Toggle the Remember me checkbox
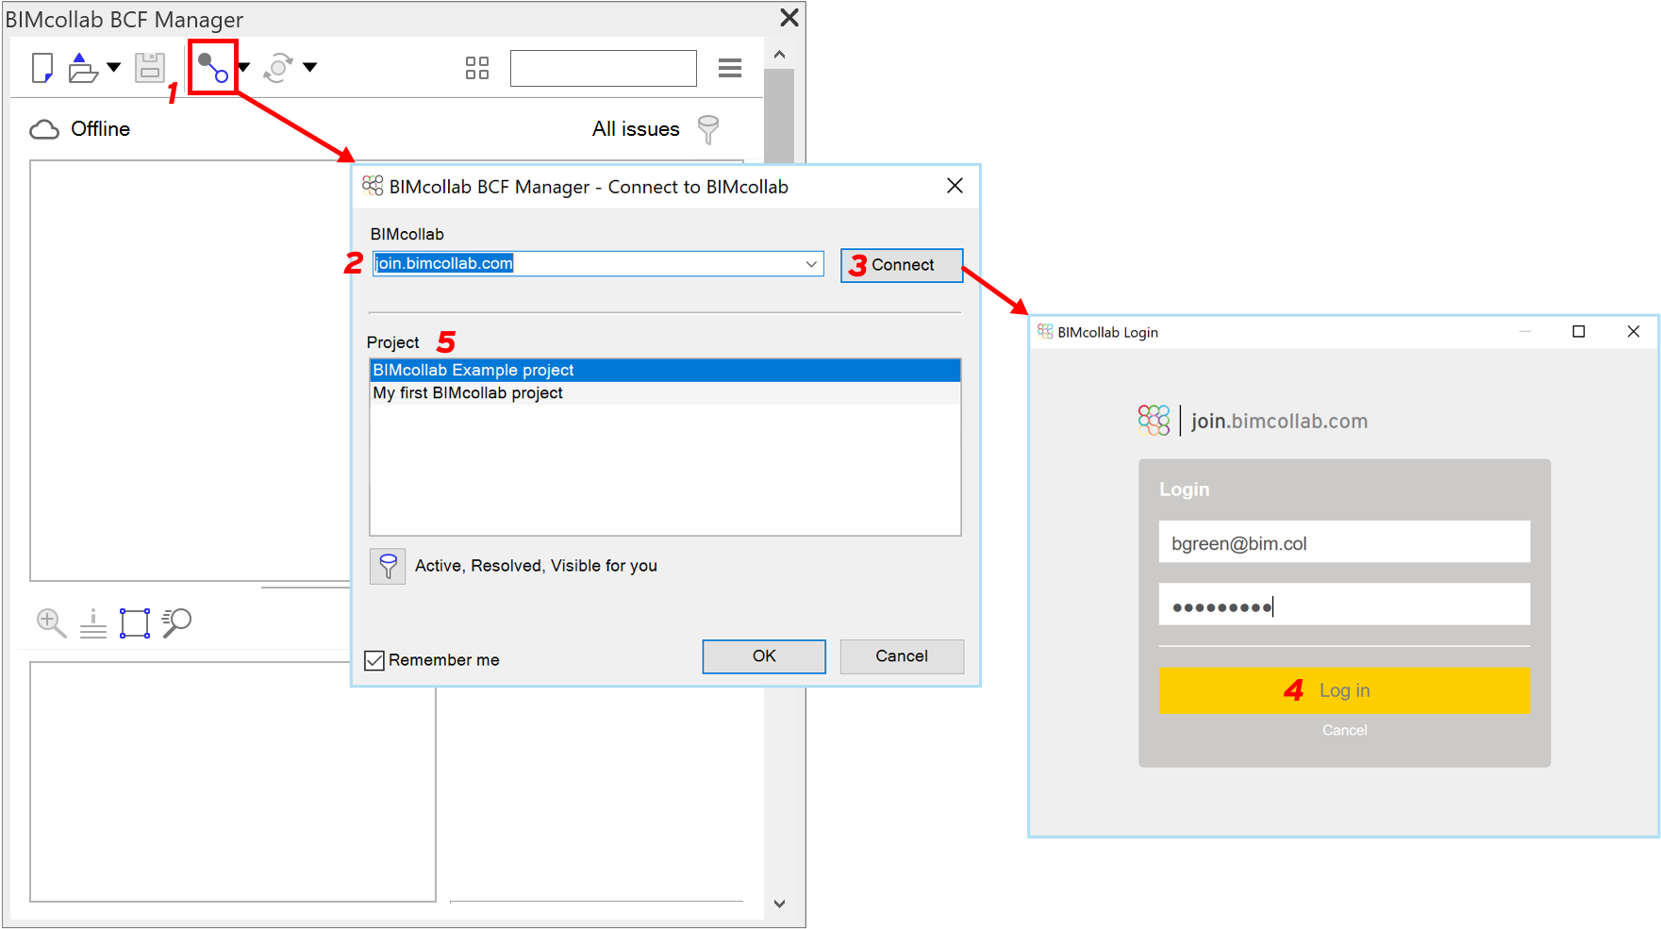The height and width of the screenshot is (929, 1661). [x=374, y=660]
